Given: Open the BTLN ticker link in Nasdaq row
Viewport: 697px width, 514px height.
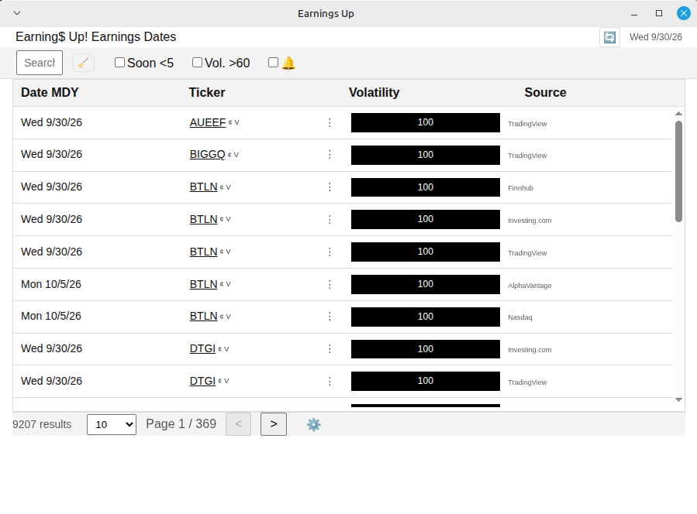Looking at the screenshot, I should click(204, 316).
